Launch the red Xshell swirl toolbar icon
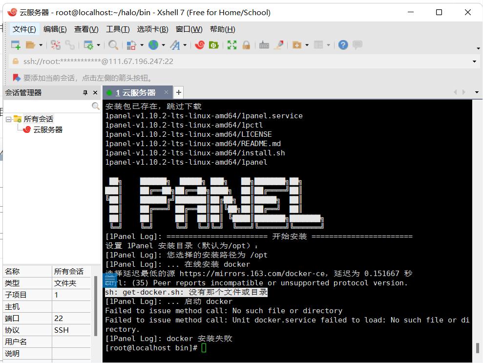The width and height of the screenshot is (483, 363). click(200, 45)
